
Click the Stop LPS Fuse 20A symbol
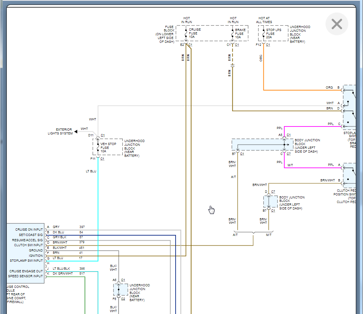[x=263, y=34]
